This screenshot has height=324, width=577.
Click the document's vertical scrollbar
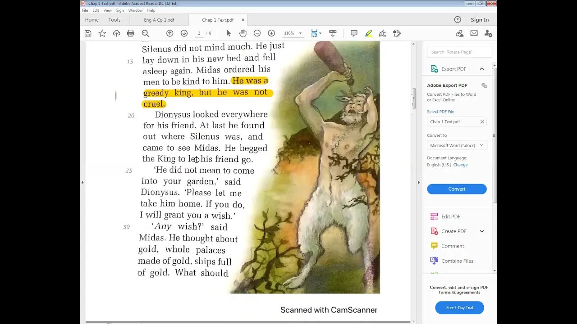(412, 102)
